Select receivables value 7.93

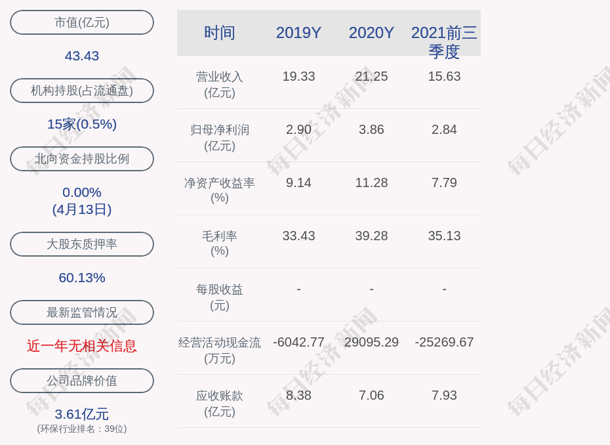pyautogui.click(x=444, y=396)
